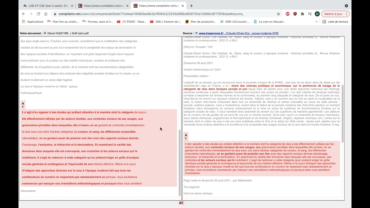Close the LAB CP CSE tab

(72, 6)
